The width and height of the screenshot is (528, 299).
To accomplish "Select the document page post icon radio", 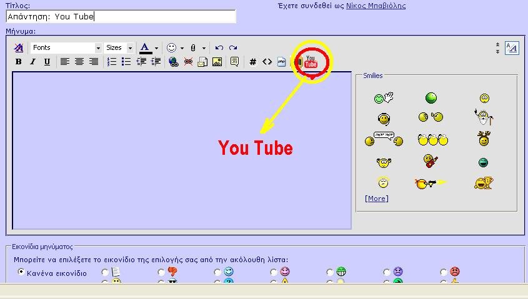I will pos(105,272).
